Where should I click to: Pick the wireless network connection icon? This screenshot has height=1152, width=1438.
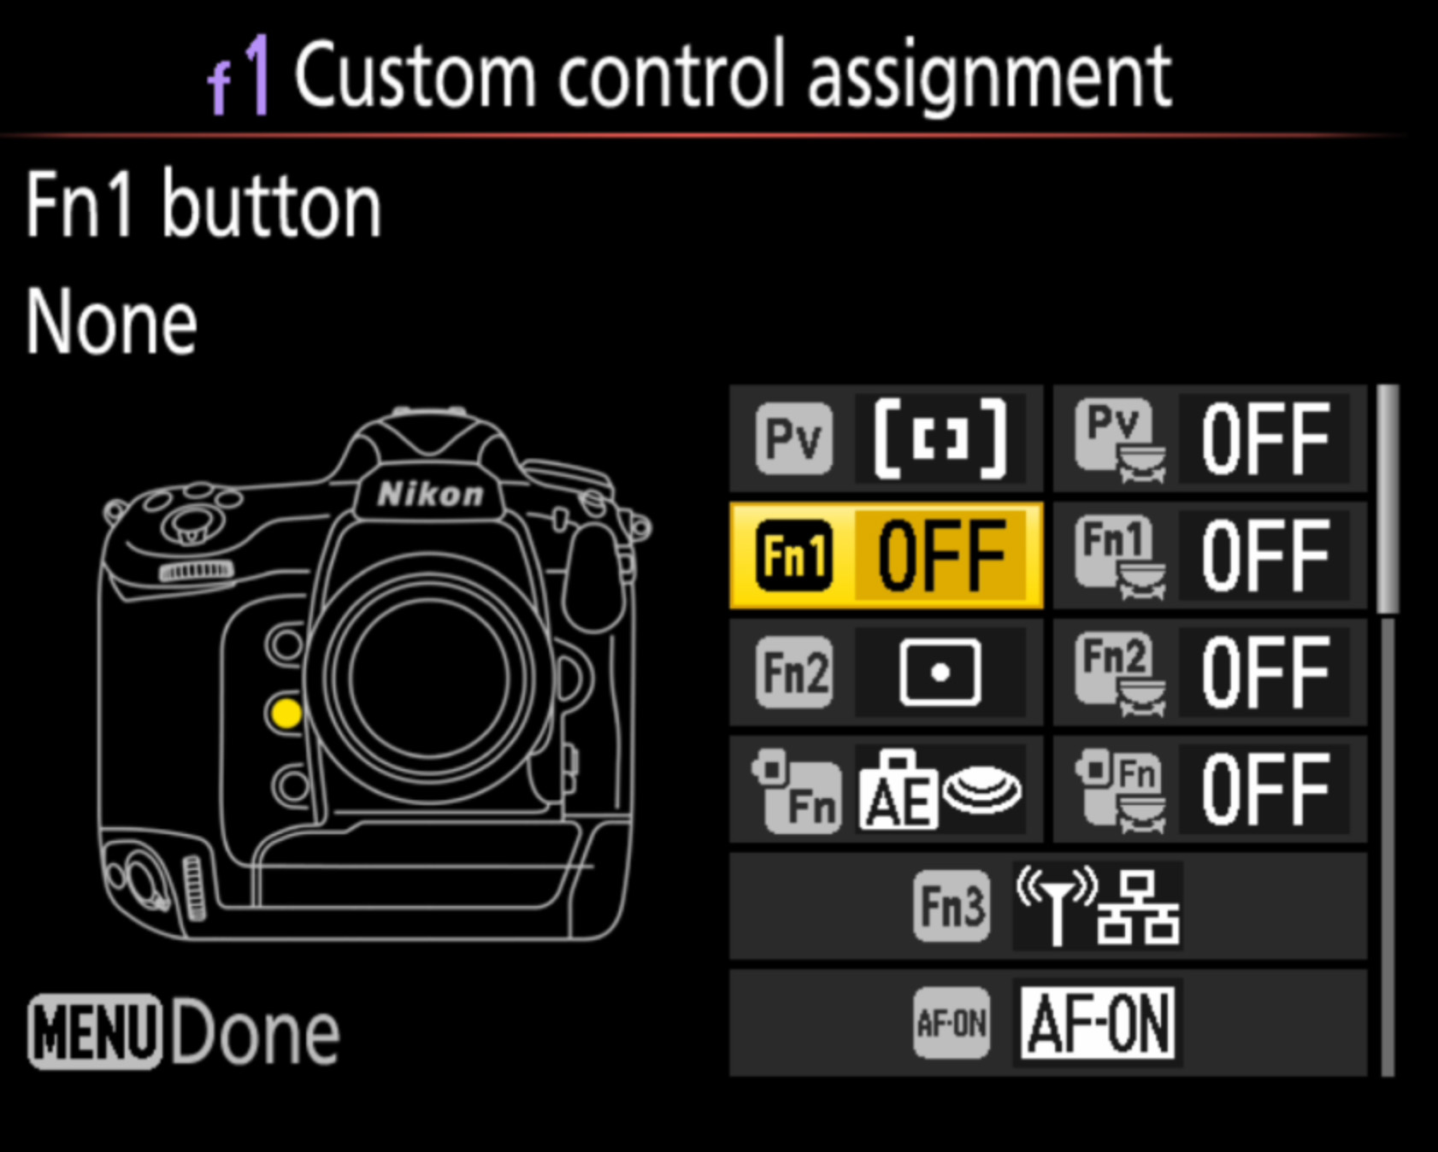tap(1098, 907)
